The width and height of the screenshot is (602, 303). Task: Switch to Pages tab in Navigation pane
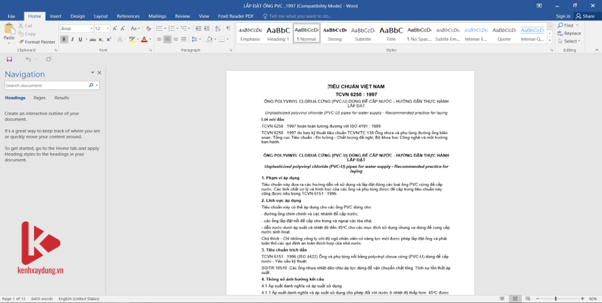[x=39, y=98]
